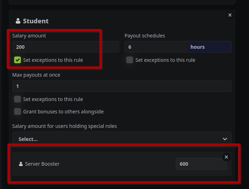249x189 pixels.
Task: Click the Server Booster role person icon
Action: [x=21, y=164]
